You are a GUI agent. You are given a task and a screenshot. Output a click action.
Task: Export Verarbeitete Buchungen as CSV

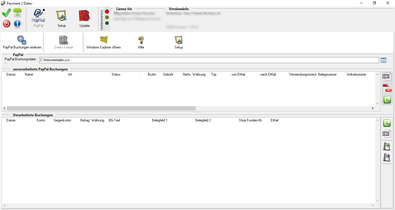click(x=387, y=134)
